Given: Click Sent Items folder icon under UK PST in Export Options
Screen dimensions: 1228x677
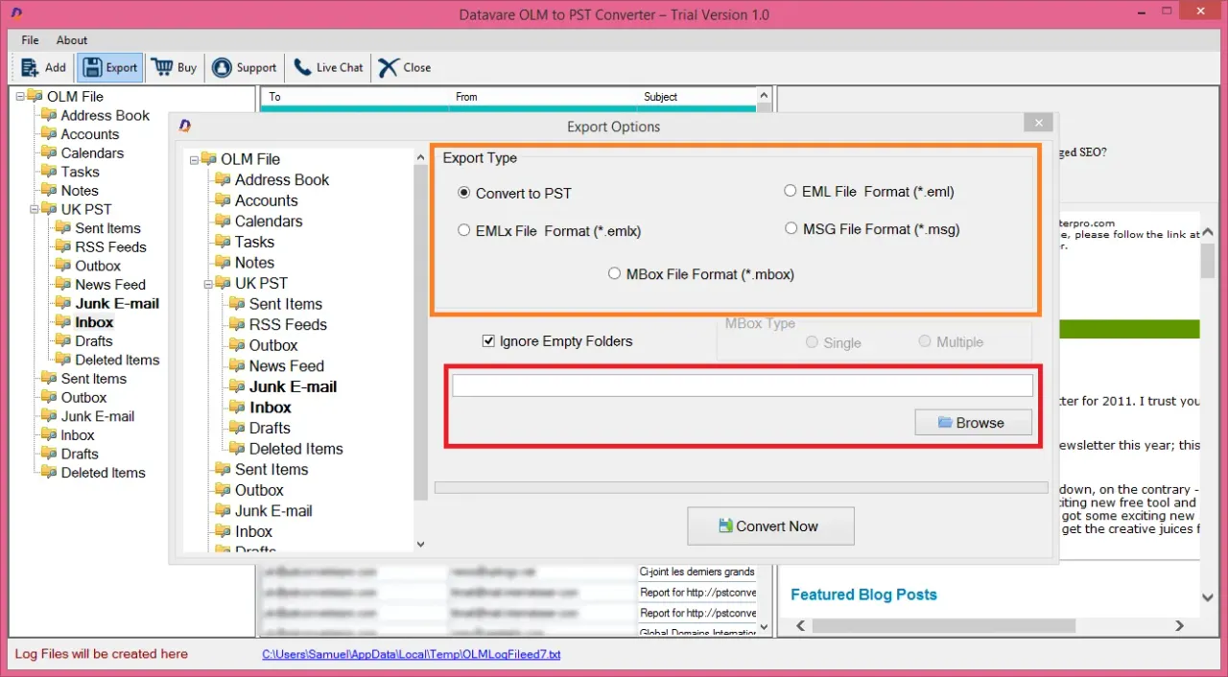Looking at the screenshot, I should 237,303.
